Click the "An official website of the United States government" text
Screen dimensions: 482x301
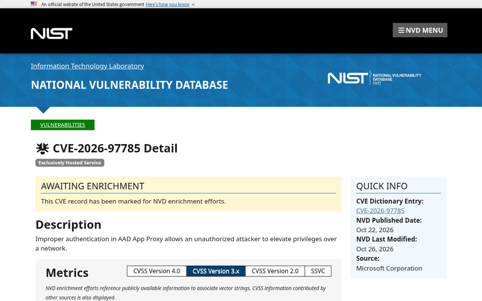(93, 4)
